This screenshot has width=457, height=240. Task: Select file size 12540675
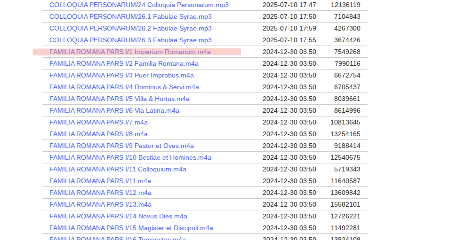pyautogui.click(x=345, y=157)
